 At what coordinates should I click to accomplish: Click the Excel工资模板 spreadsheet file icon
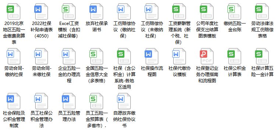pyautogui.click(x=69, y=12)
